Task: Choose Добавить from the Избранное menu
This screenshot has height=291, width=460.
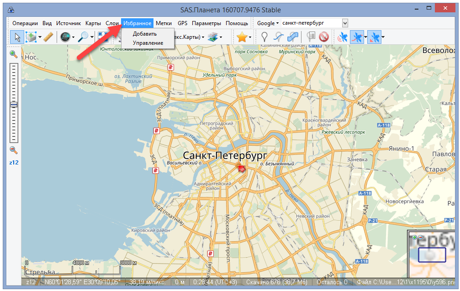Action: 145,34
